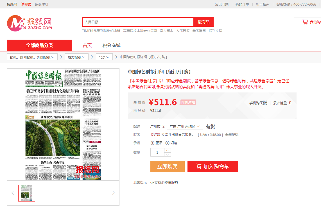Viewport: 321px width, 206px height.
Task: Click hot search term 参考消息
Action: pyautogui.click(x=199, y=31)
